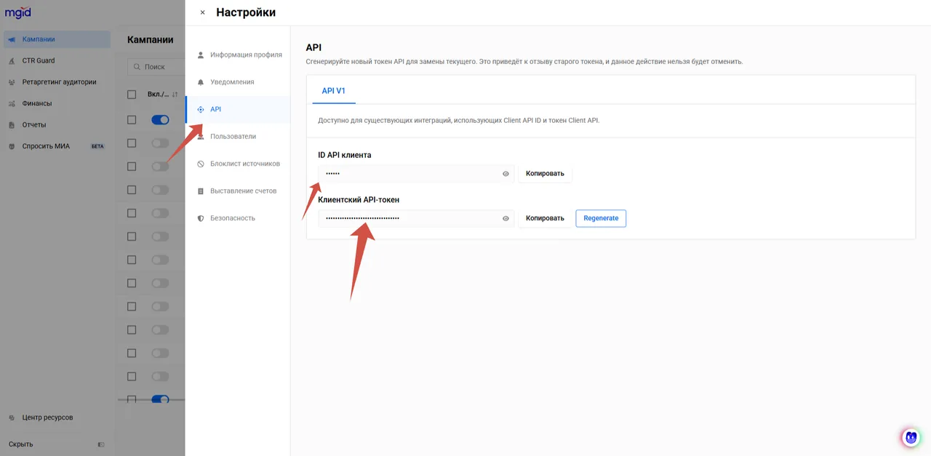
Task: Click the Центр ресурсов icon
Action: (12, 418)
